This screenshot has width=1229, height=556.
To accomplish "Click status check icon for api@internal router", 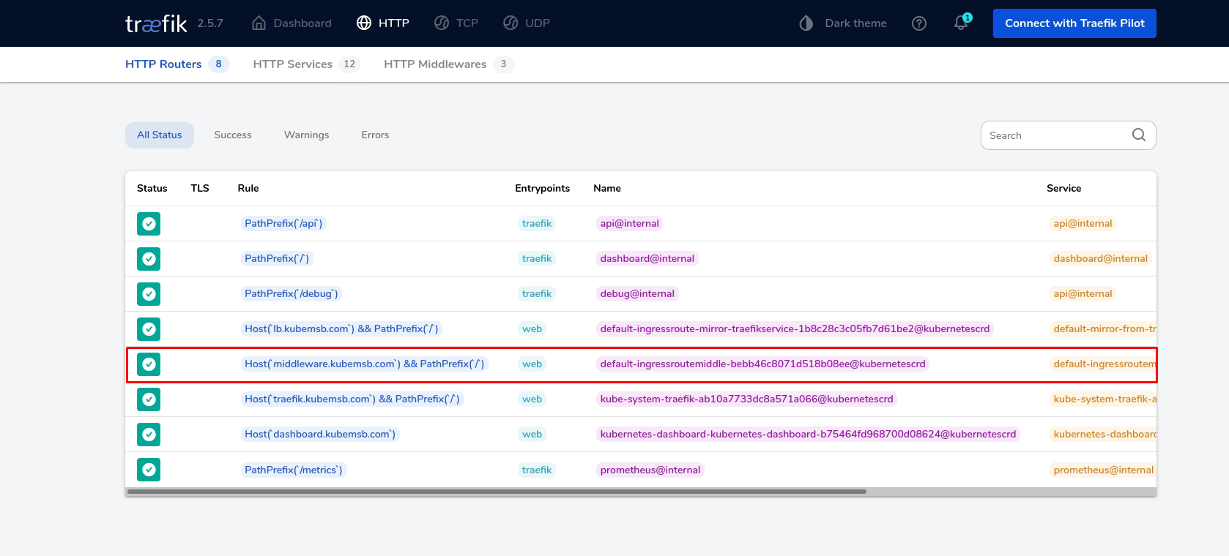I will click(149, 224).
